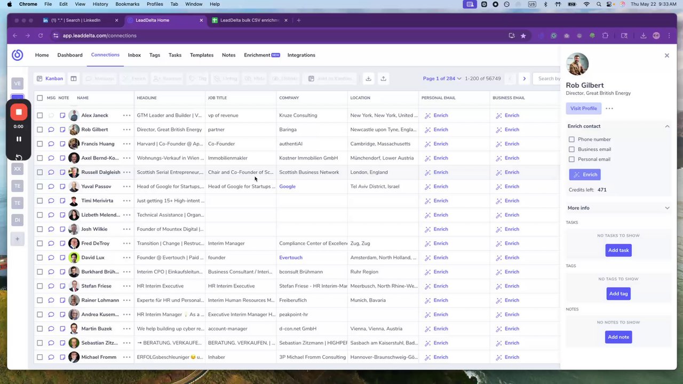This screenshot has width=683, height=384.
Task: Click the Add note button
Action: click(618, 337)
